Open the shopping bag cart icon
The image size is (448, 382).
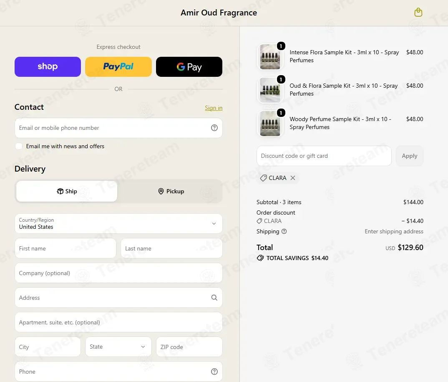pos(418,12)
